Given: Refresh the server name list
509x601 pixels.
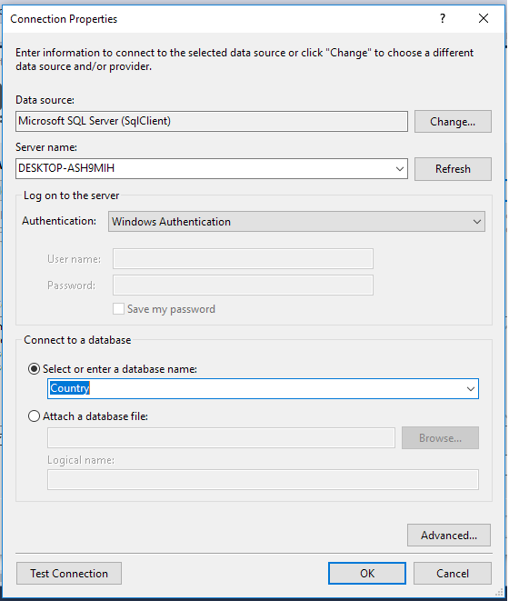Looking at the screenshot, I should (x=453, y=169).
